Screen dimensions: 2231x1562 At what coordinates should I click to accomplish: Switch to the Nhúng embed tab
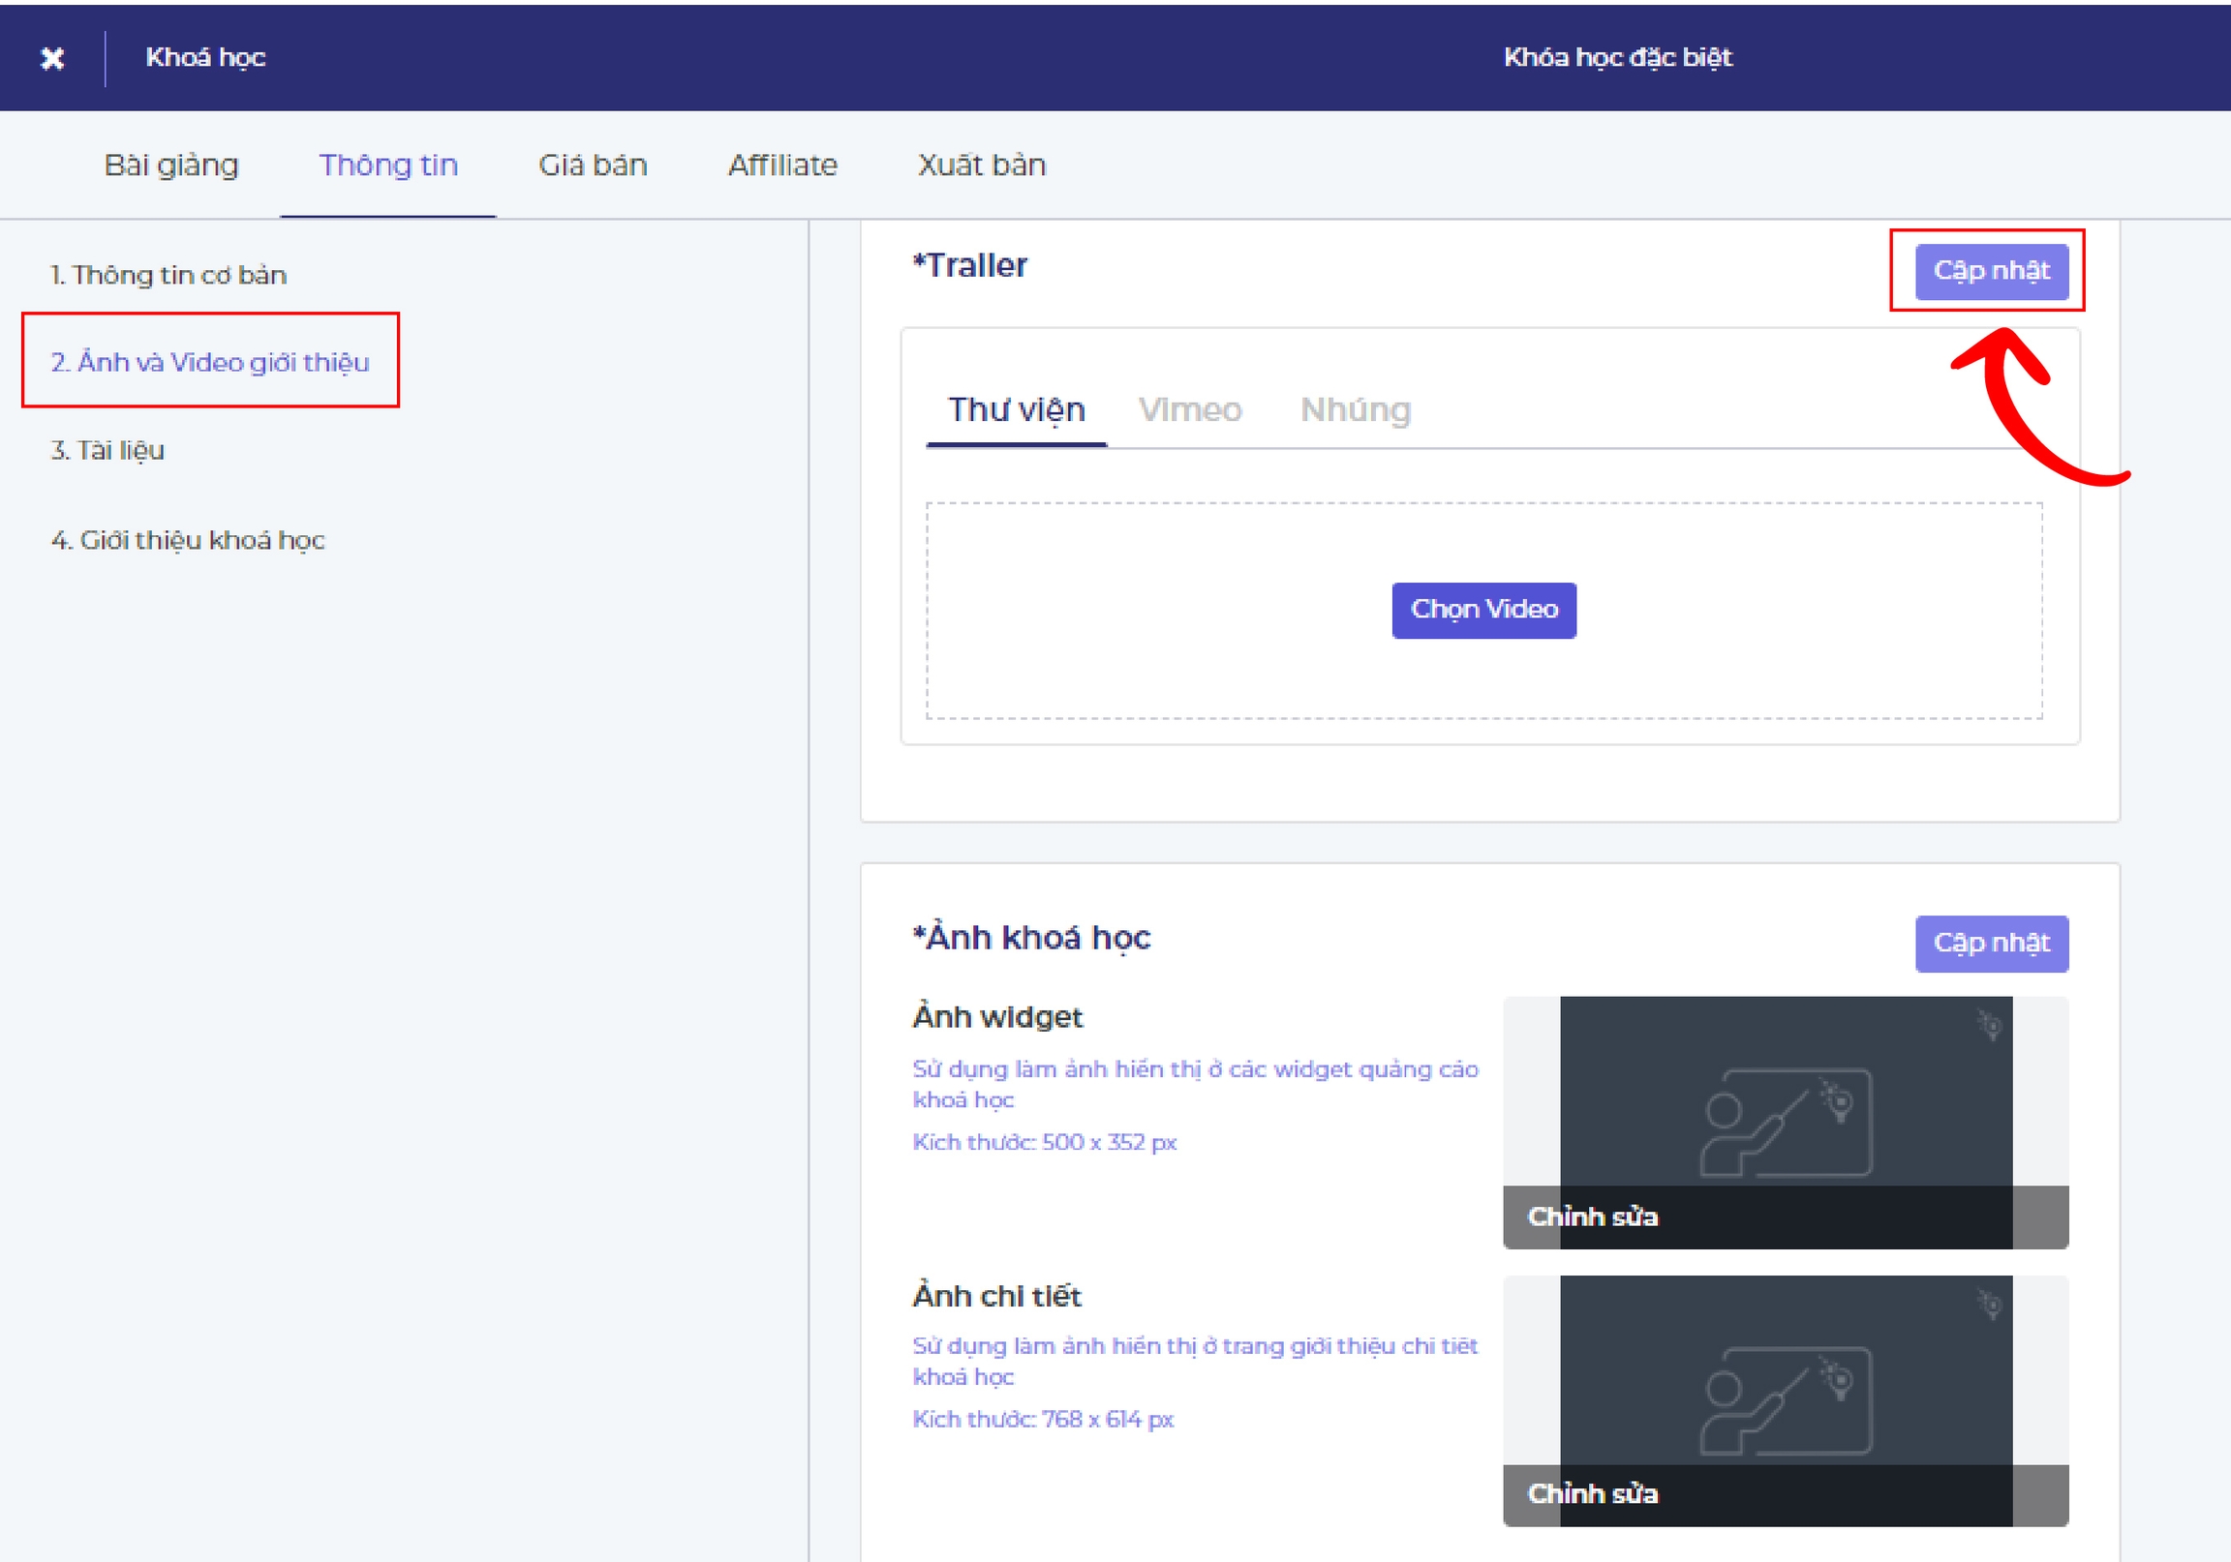coord(1355,409)
